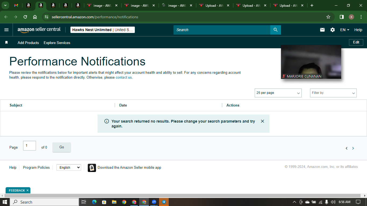Open the 25 per page dropdown
367x206 pixels.
point(278,93)
